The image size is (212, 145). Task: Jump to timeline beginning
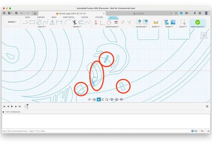pos(4,106)
